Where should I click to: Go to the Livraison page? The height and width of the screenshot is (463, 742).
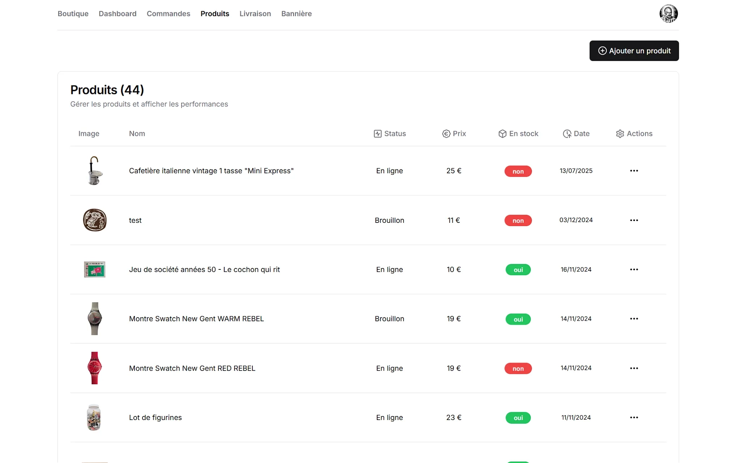255,13
